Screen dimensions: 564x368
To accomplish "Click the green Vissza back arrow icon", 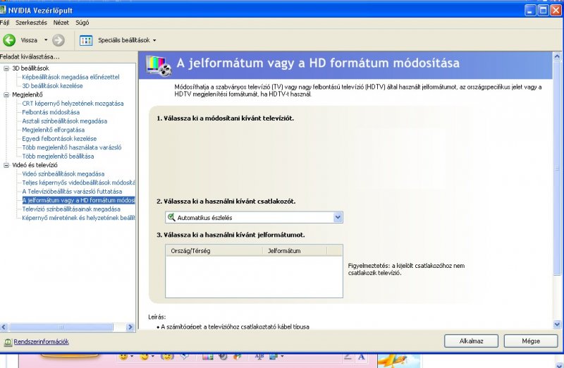I will click(9, 40).
